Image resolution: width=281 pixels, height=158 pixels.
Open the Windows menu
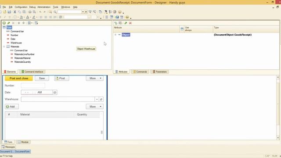(x=65, y=7)
